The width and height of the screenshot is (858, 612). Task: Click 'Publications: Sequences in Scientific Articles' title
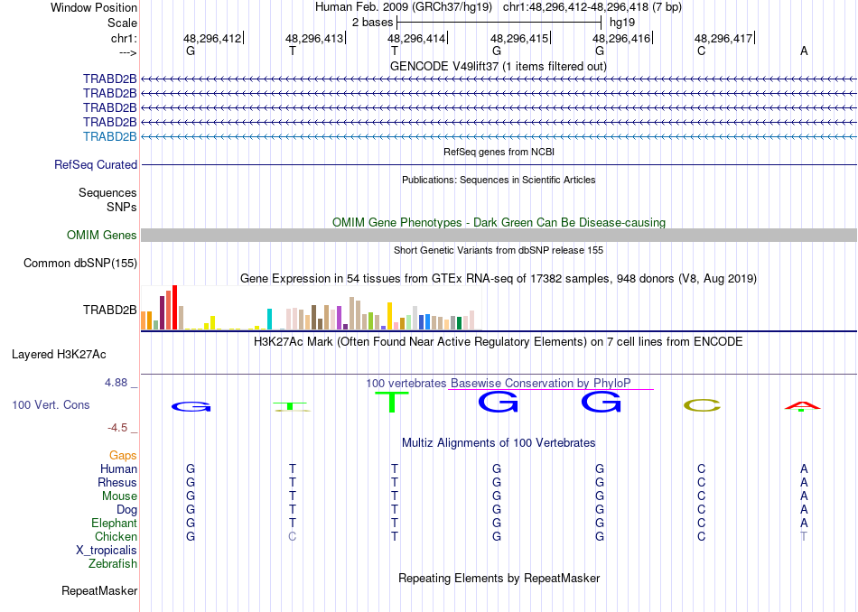point(499,180)
